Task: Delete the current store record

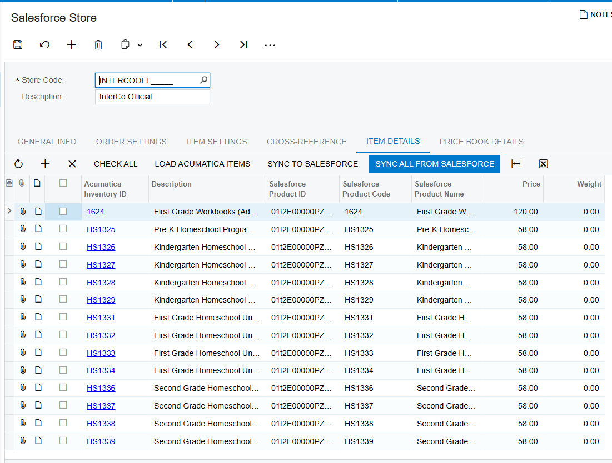Action: coord(98,44)
